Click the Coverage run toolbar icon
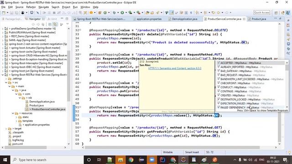Viewport: 292px width, 164px height. point(130,13)
